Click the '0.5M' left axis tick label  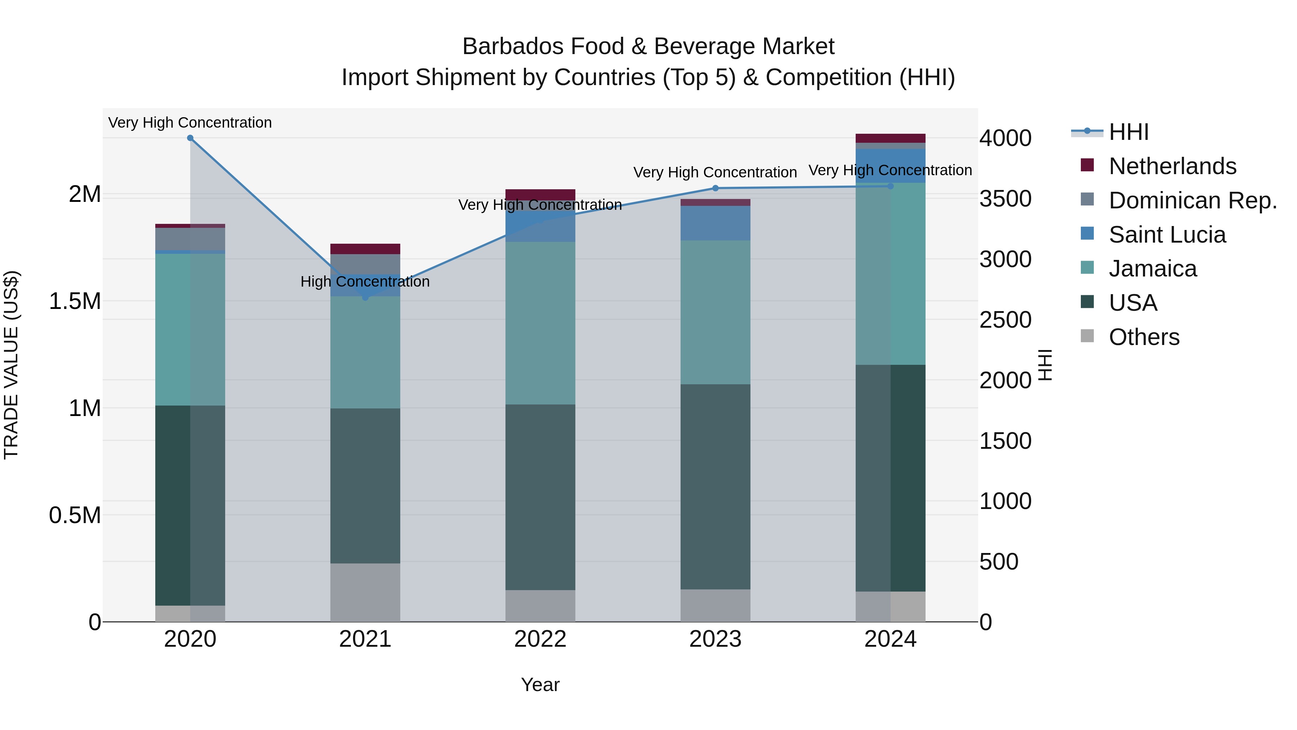(x=75, y=516)
